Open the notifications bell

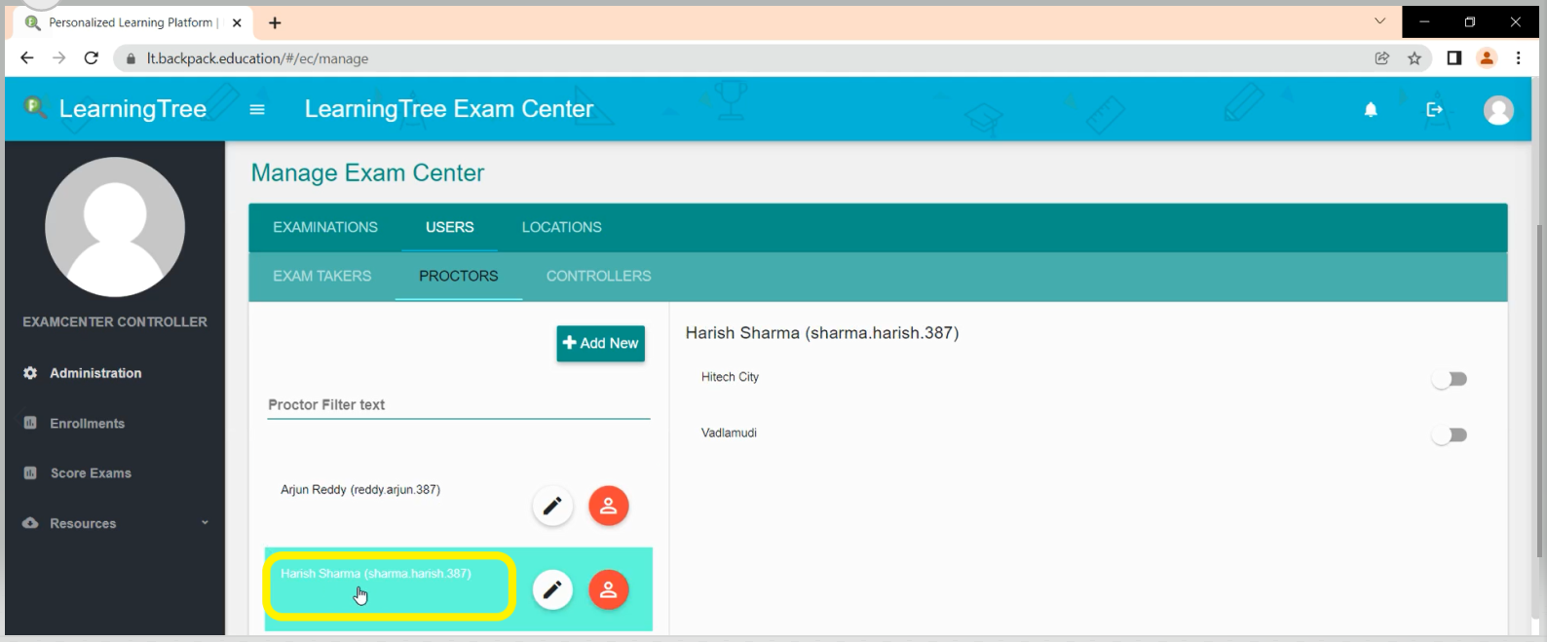1371,110
